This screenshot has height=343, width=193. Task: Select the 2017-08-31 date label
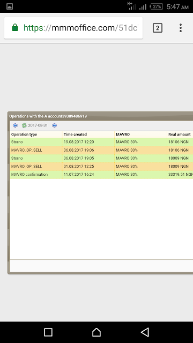38,125
